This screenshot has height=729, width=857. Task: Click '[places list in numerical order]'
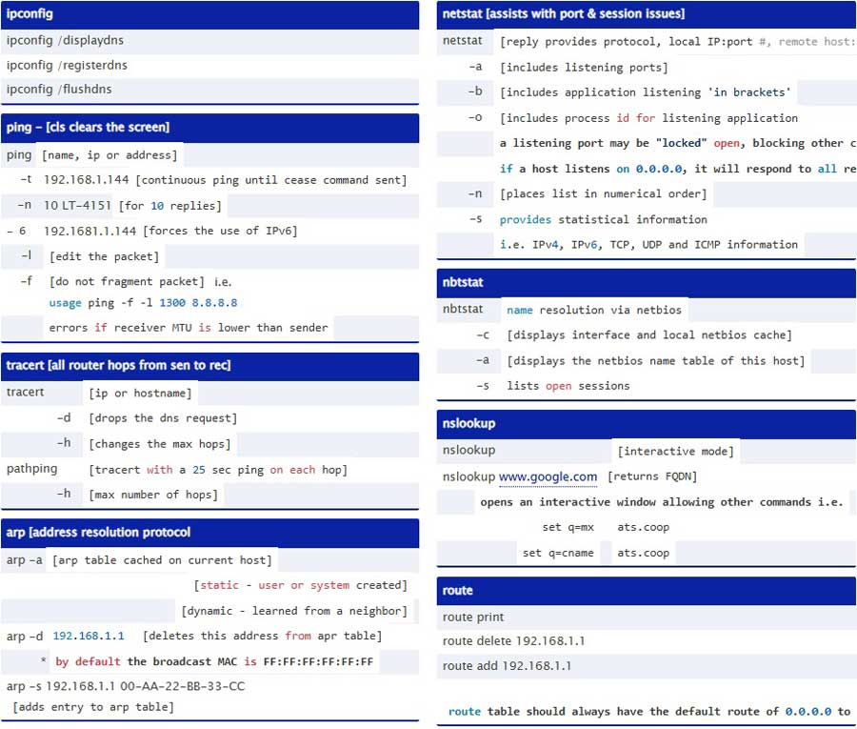(x=604, y=194)
